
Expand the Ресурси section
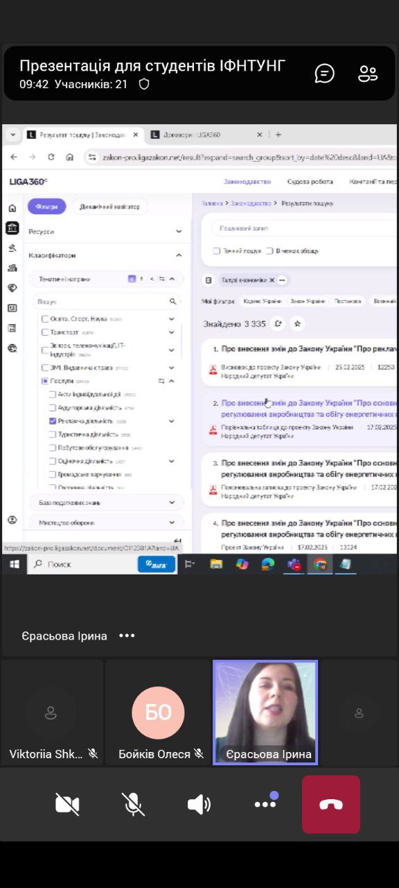point(178,231)
